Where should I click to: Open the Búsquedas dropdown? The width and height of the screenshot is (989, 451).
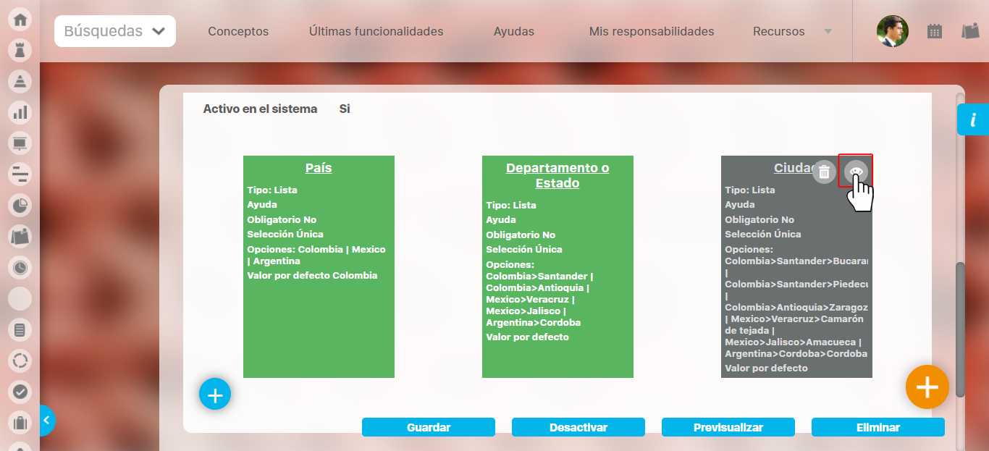pyautogui.click(x=115, y=31)
